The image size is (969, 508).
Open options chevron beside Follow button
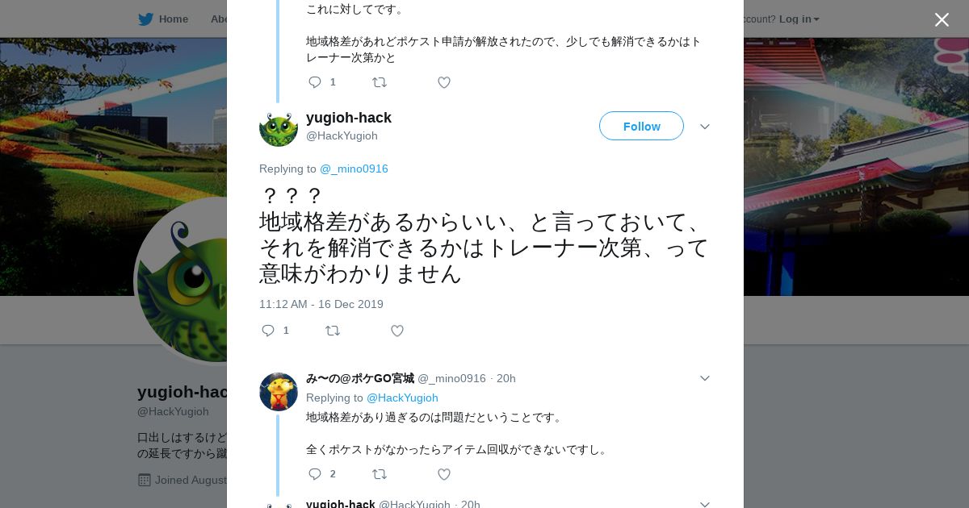point(704,127)
